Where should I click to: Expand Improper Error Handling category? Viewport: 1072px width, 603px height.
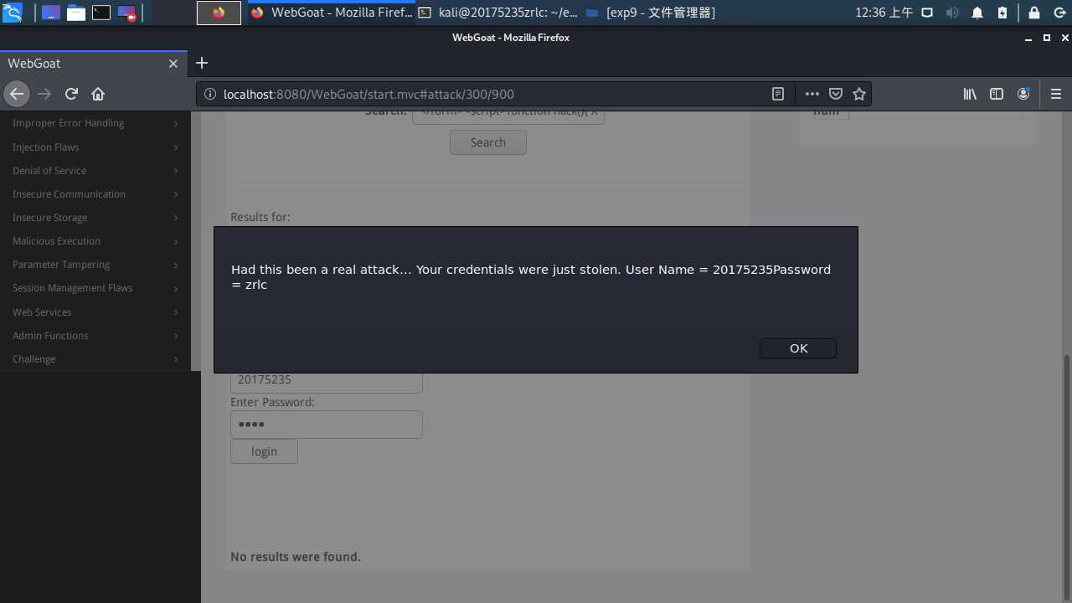pos(95,123)
